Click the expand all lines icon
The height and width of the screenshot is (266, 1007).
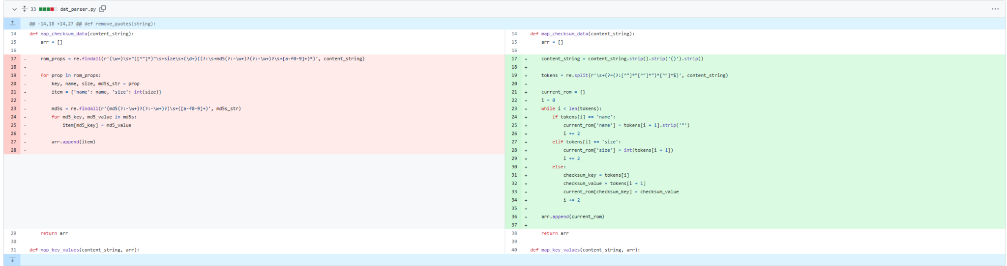click(x=25, y=9)
